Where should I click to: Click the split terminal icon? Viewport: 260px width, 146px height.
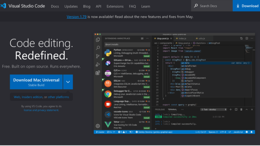[x=236, y=109]
